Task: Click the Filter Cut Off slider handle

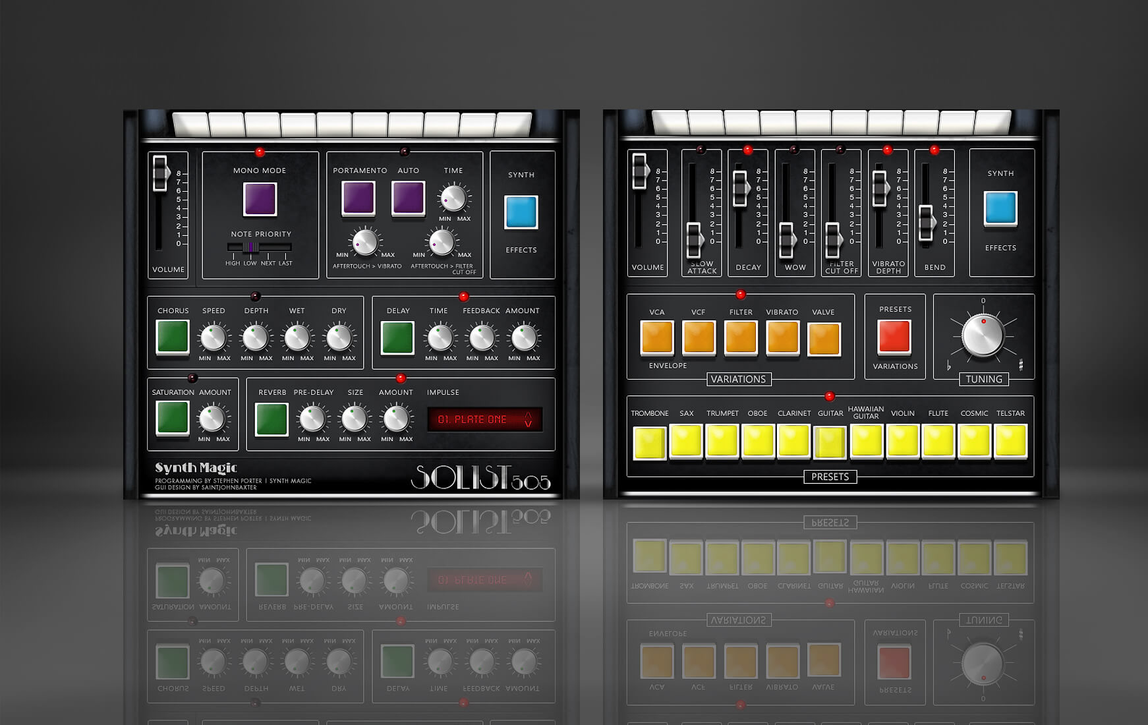Action: (833, 241)
